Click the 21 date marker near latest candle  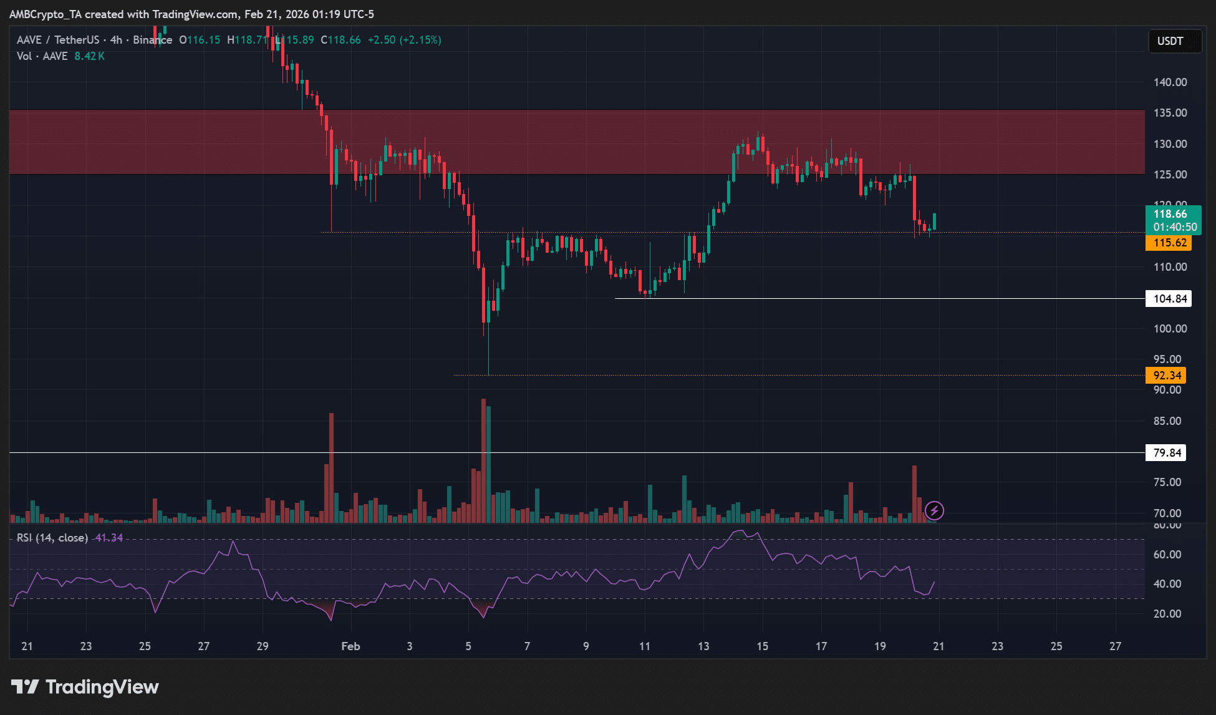[939, 646]
